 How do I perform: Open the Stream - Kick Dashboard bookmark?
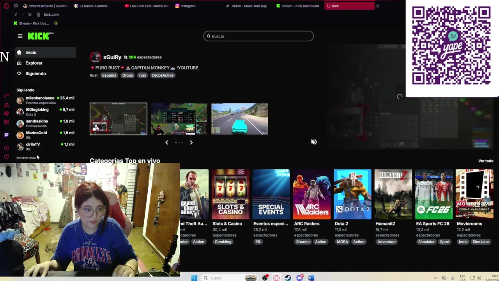tap(31, 23)
